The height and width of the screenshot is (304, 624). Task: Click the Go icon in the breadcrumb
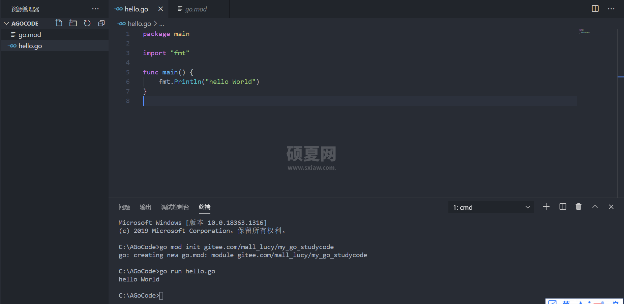point(122,24)
